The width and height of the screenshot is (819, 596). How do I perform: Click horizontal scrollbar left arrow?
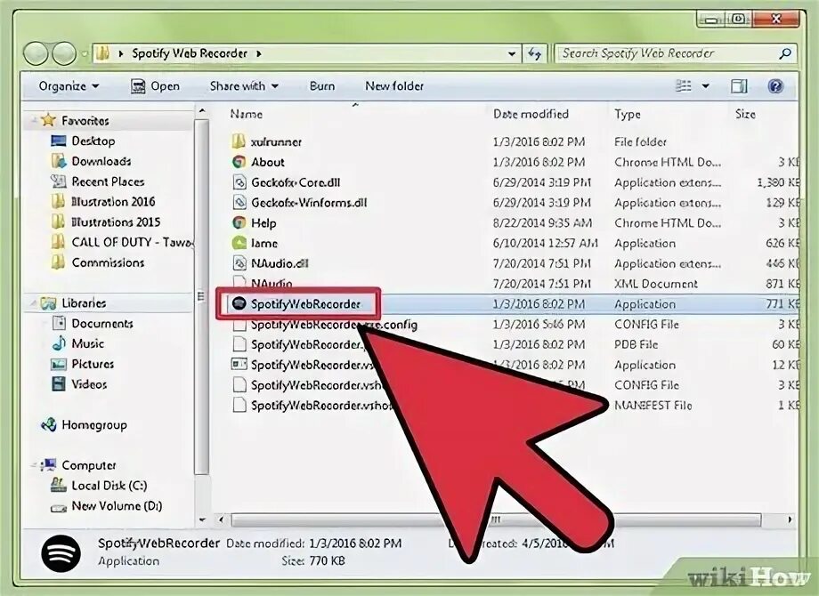(x=222, y=519)
